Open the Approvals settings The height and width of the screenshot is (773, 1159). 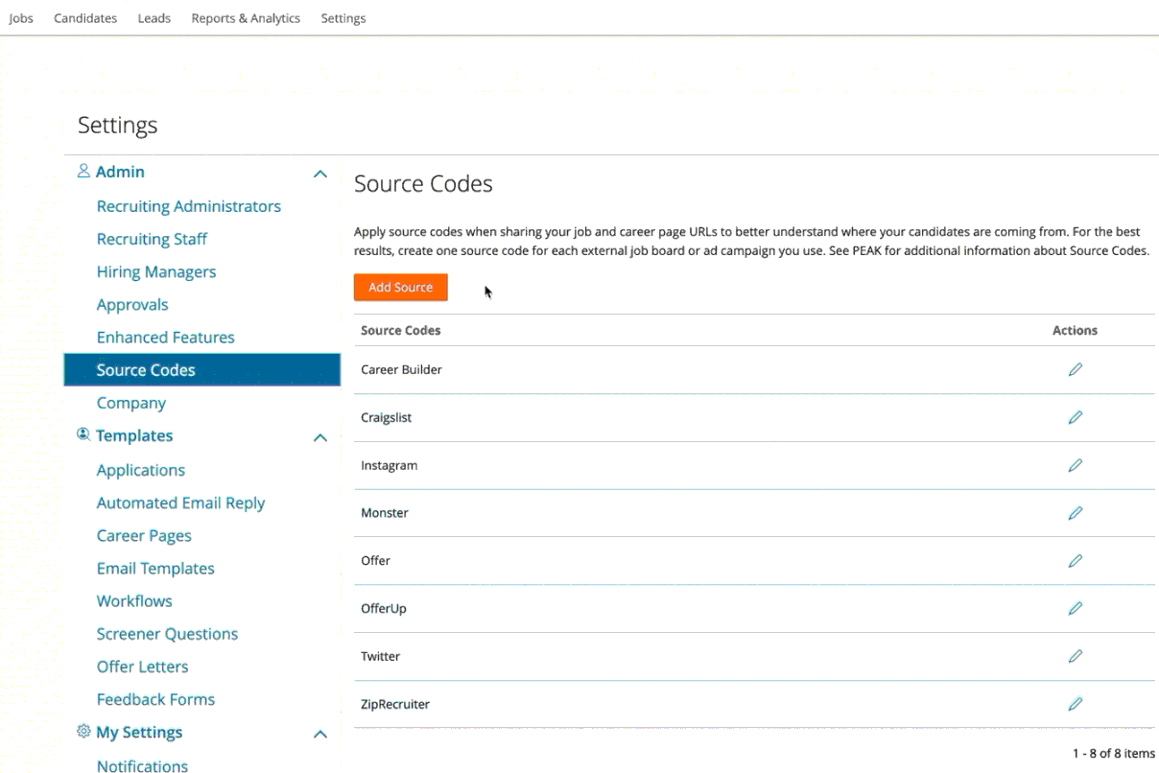point(132,304)
